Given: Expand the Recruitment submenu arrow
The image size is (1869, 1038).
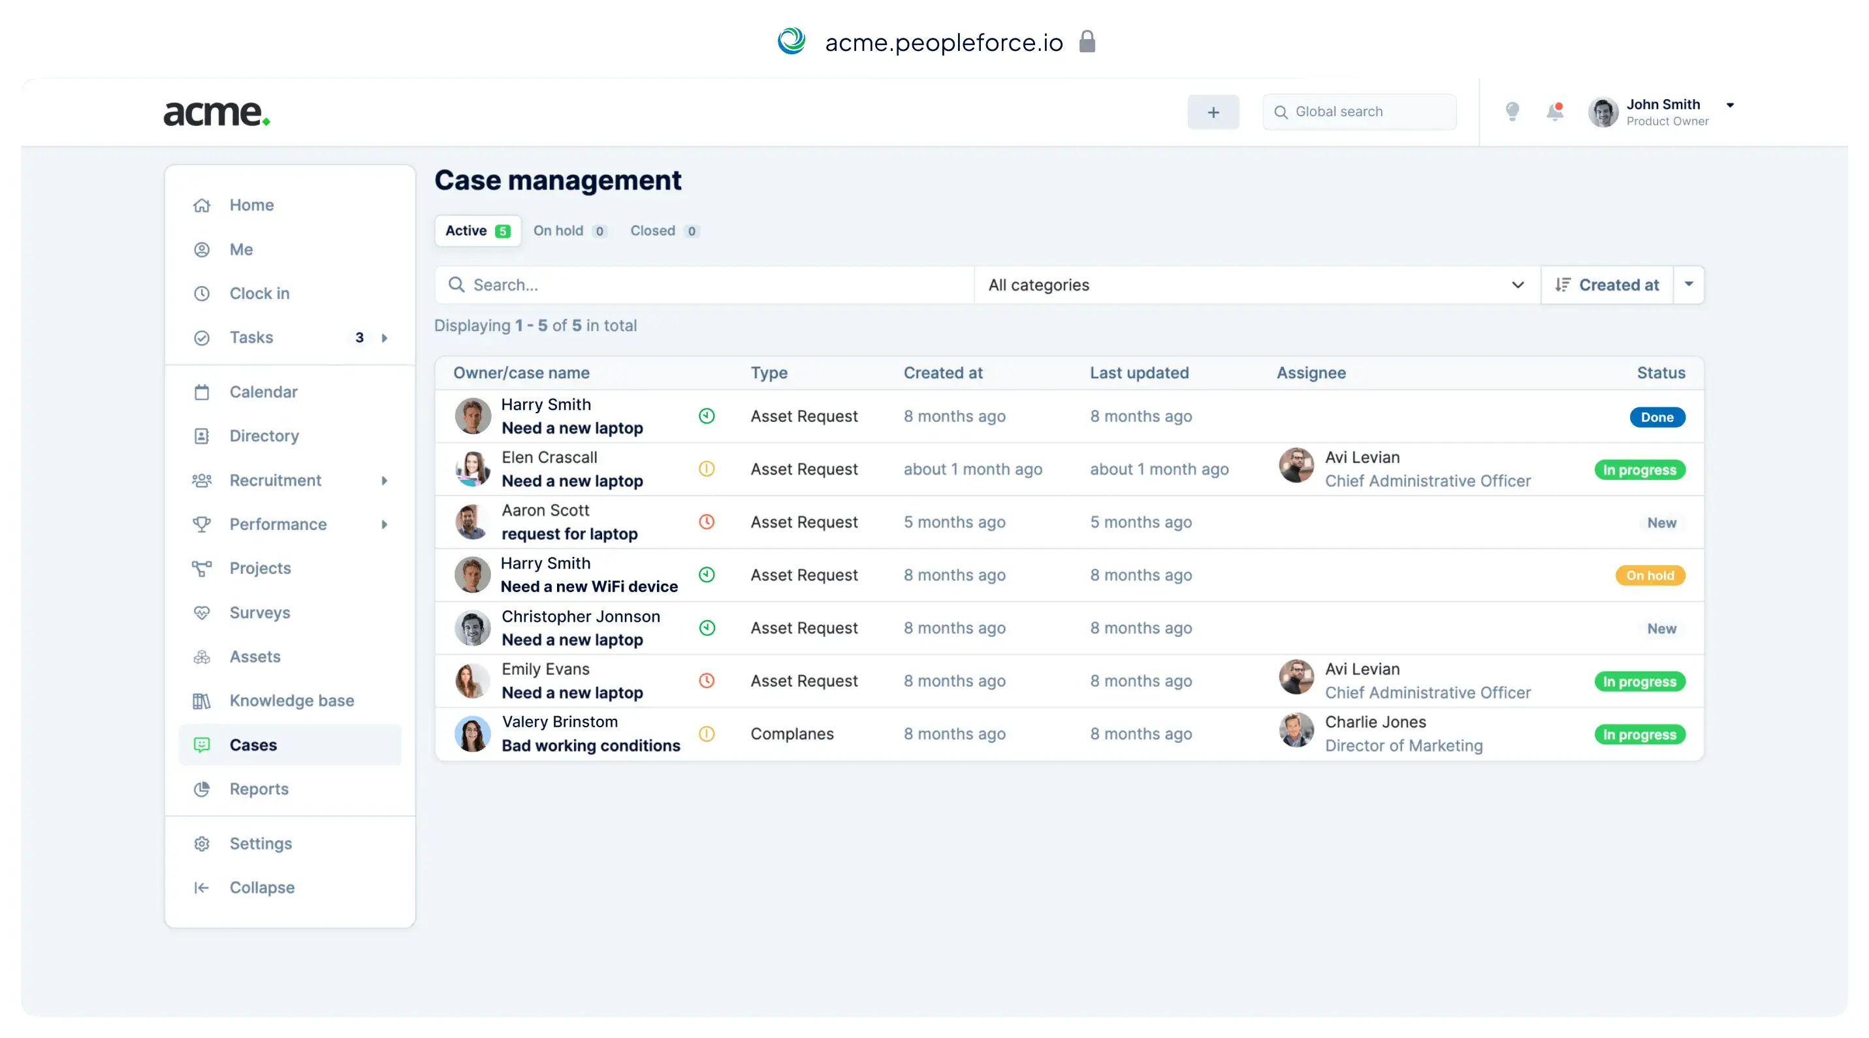Looking at the screenshot, I should point(385,480).
